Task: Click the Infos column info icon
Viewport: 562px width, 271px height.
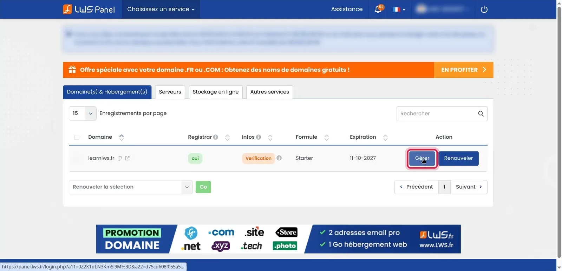Action: point(259,137)
